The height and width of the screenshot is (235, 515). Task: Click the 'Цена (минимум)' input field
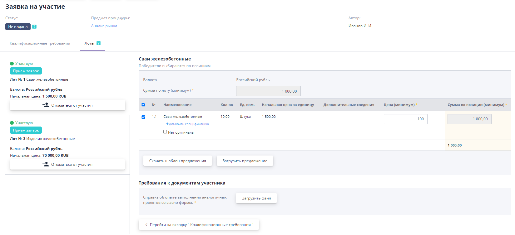[405, 119]
